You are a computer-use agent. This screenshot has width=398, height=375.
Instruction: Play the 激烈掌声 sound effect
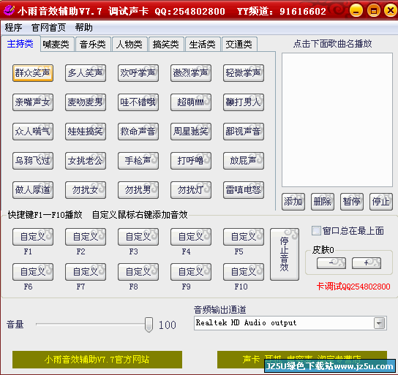point(191,73)
